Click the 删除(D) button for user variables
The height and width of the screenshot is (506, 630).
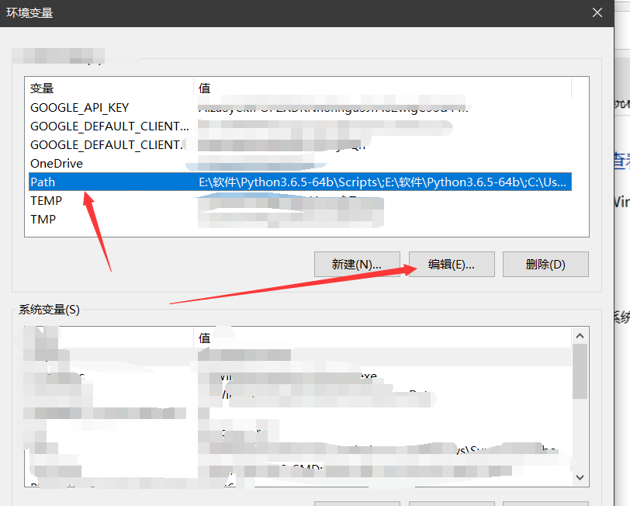(x=545, y=265)
